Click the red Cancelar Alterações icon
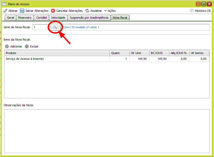214x157 pixels. [x=53, y=11]
